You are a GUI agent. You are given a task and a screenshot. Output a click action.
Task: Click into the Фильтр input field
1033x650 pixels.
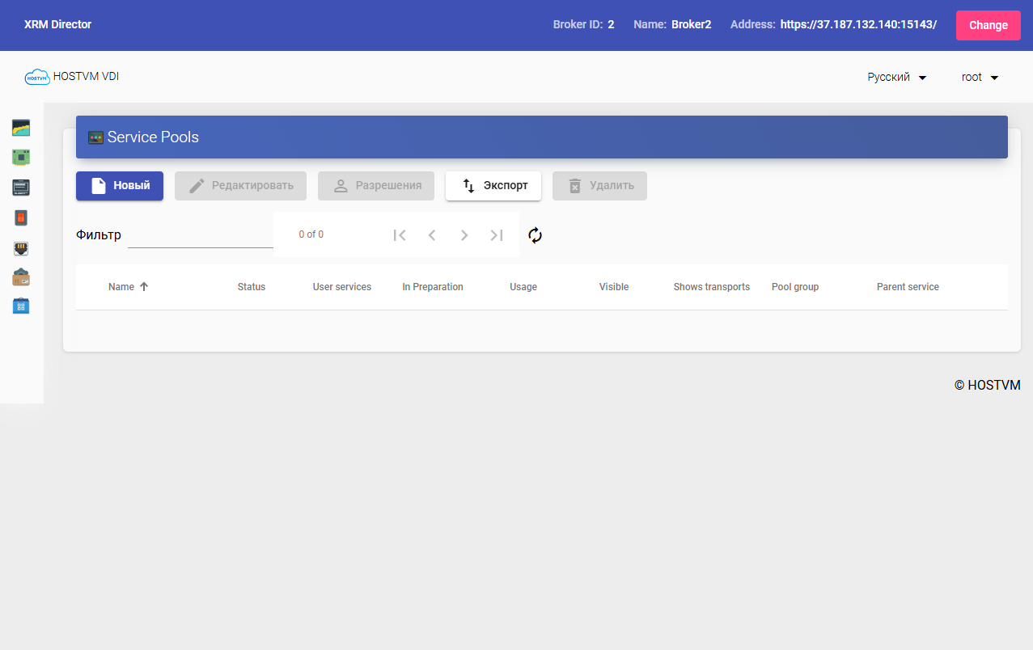[200, 235]
